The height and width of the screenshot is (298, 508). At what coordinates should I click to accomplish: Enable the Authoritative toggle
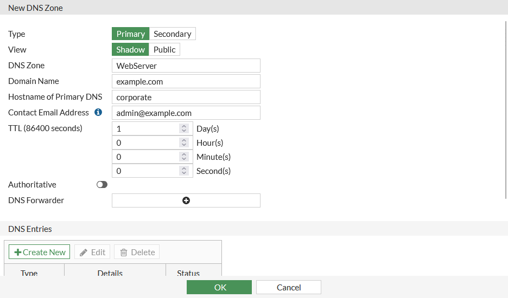click(102, 185)
